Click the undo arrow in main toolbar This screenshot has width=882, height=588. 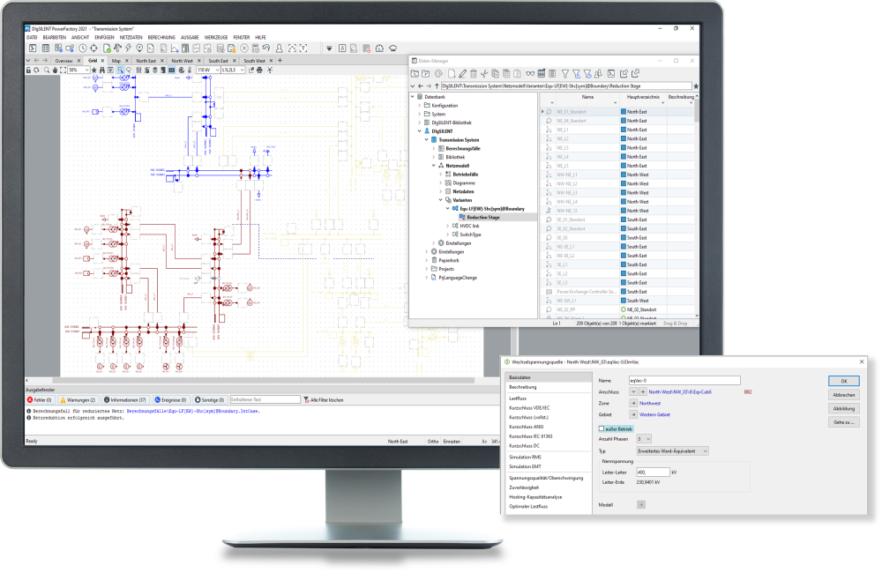click(x=266, y=48)
